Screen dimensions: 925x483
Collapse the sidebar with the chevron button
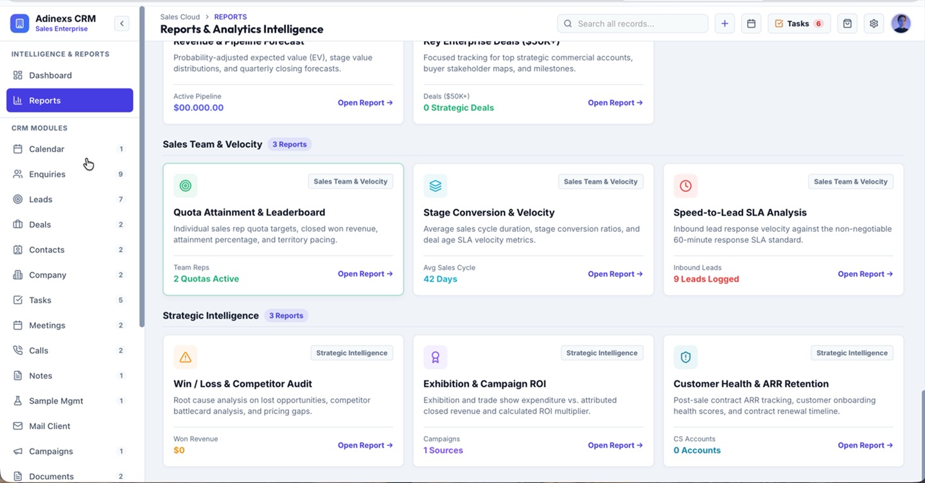[121, 24]
